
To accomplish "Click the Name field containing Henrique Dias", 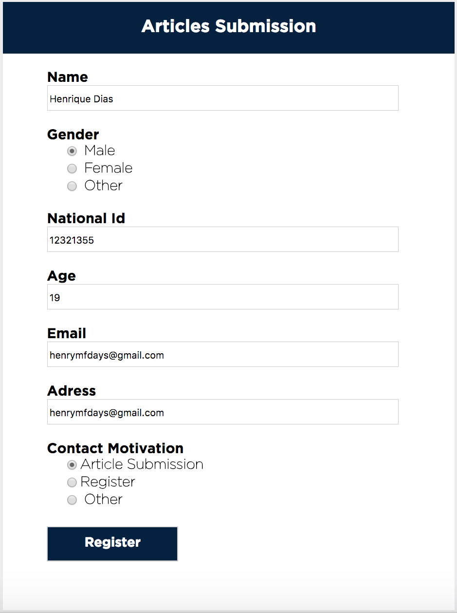I will pyautogui.click(x=223, y=98).
